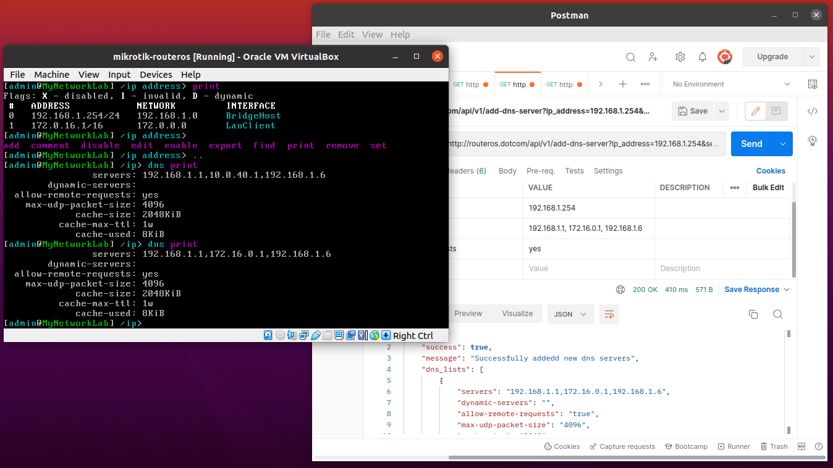This screenshot has width=833, height=468.
Task: Click the Bulk Edit link
Action: click(768, 188)
